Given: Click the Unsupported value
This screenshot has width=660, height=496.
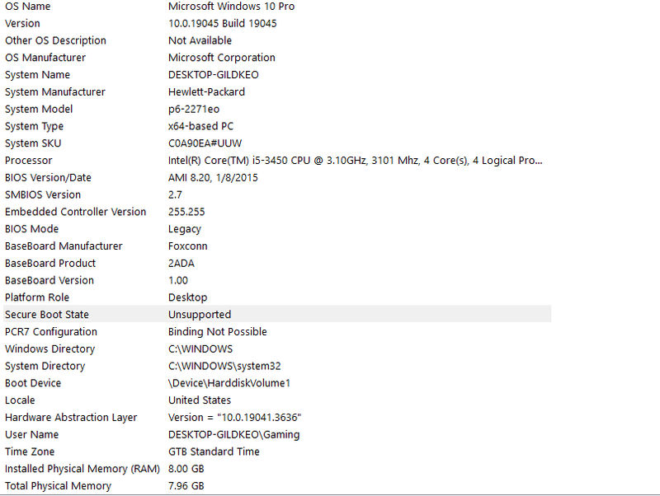Looking at the screenshot, I should 200,315.
